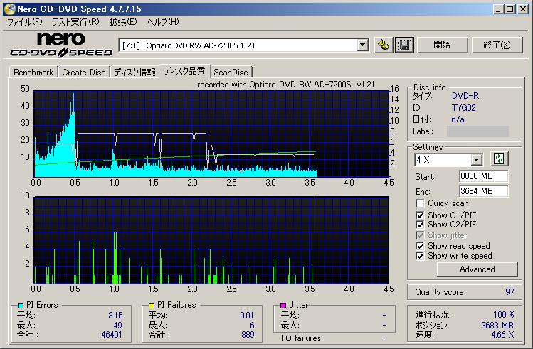Click the DVD-R disc type text
The image size is (533, 349).
point(465,96)
